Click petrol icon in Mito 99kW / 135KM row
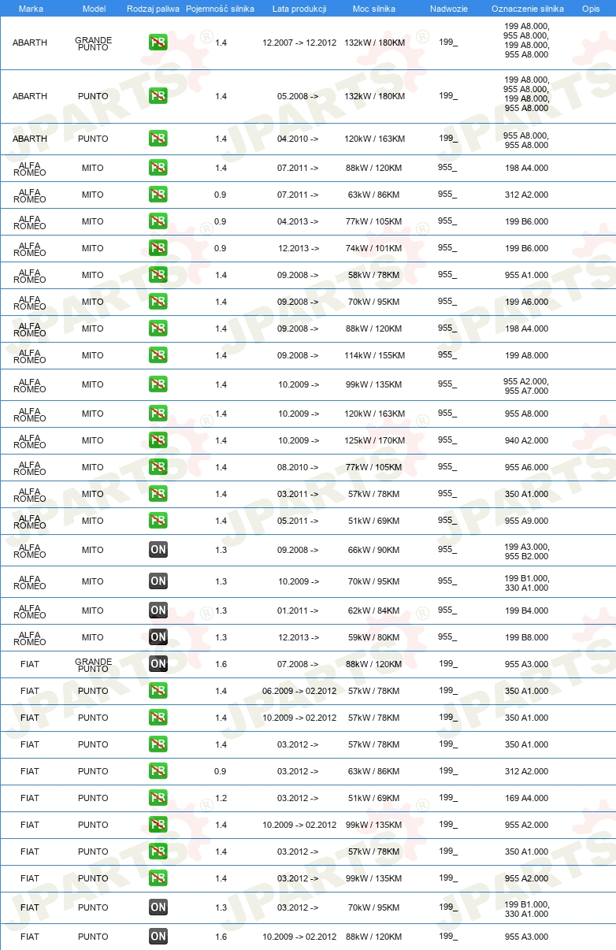This screenshot has width=616, height=950. (158, 384)
